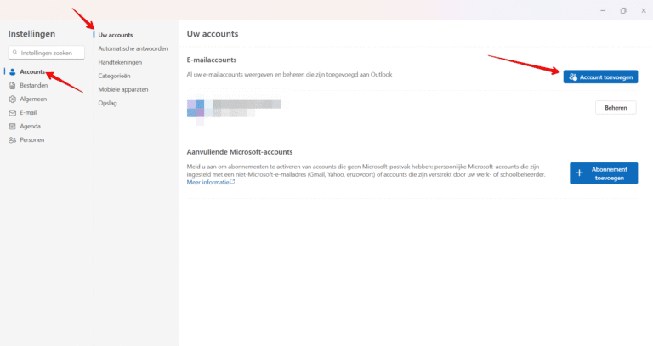Maximize the settings window
Screen dimensions: 653x346
(x=623, y=10)
